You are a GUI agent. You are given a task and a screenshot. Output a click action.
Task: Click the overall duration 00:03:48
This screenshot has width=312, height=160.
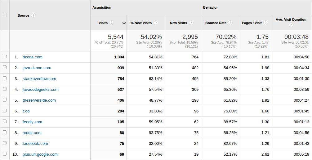[x=296, y=37]
